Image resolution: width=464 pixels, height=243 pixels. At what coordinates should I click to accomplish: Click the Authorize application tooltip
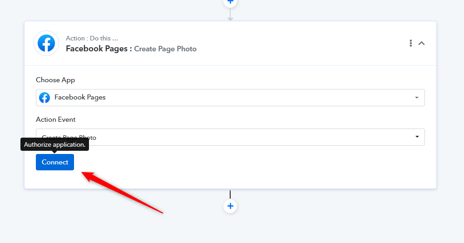[55, 144]
